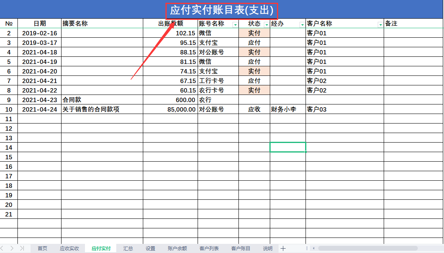This screenshot has height=253, width=444.
Task: Select the title cell 应付实付账目表(支出)
Action: click(x=222, y=10)
